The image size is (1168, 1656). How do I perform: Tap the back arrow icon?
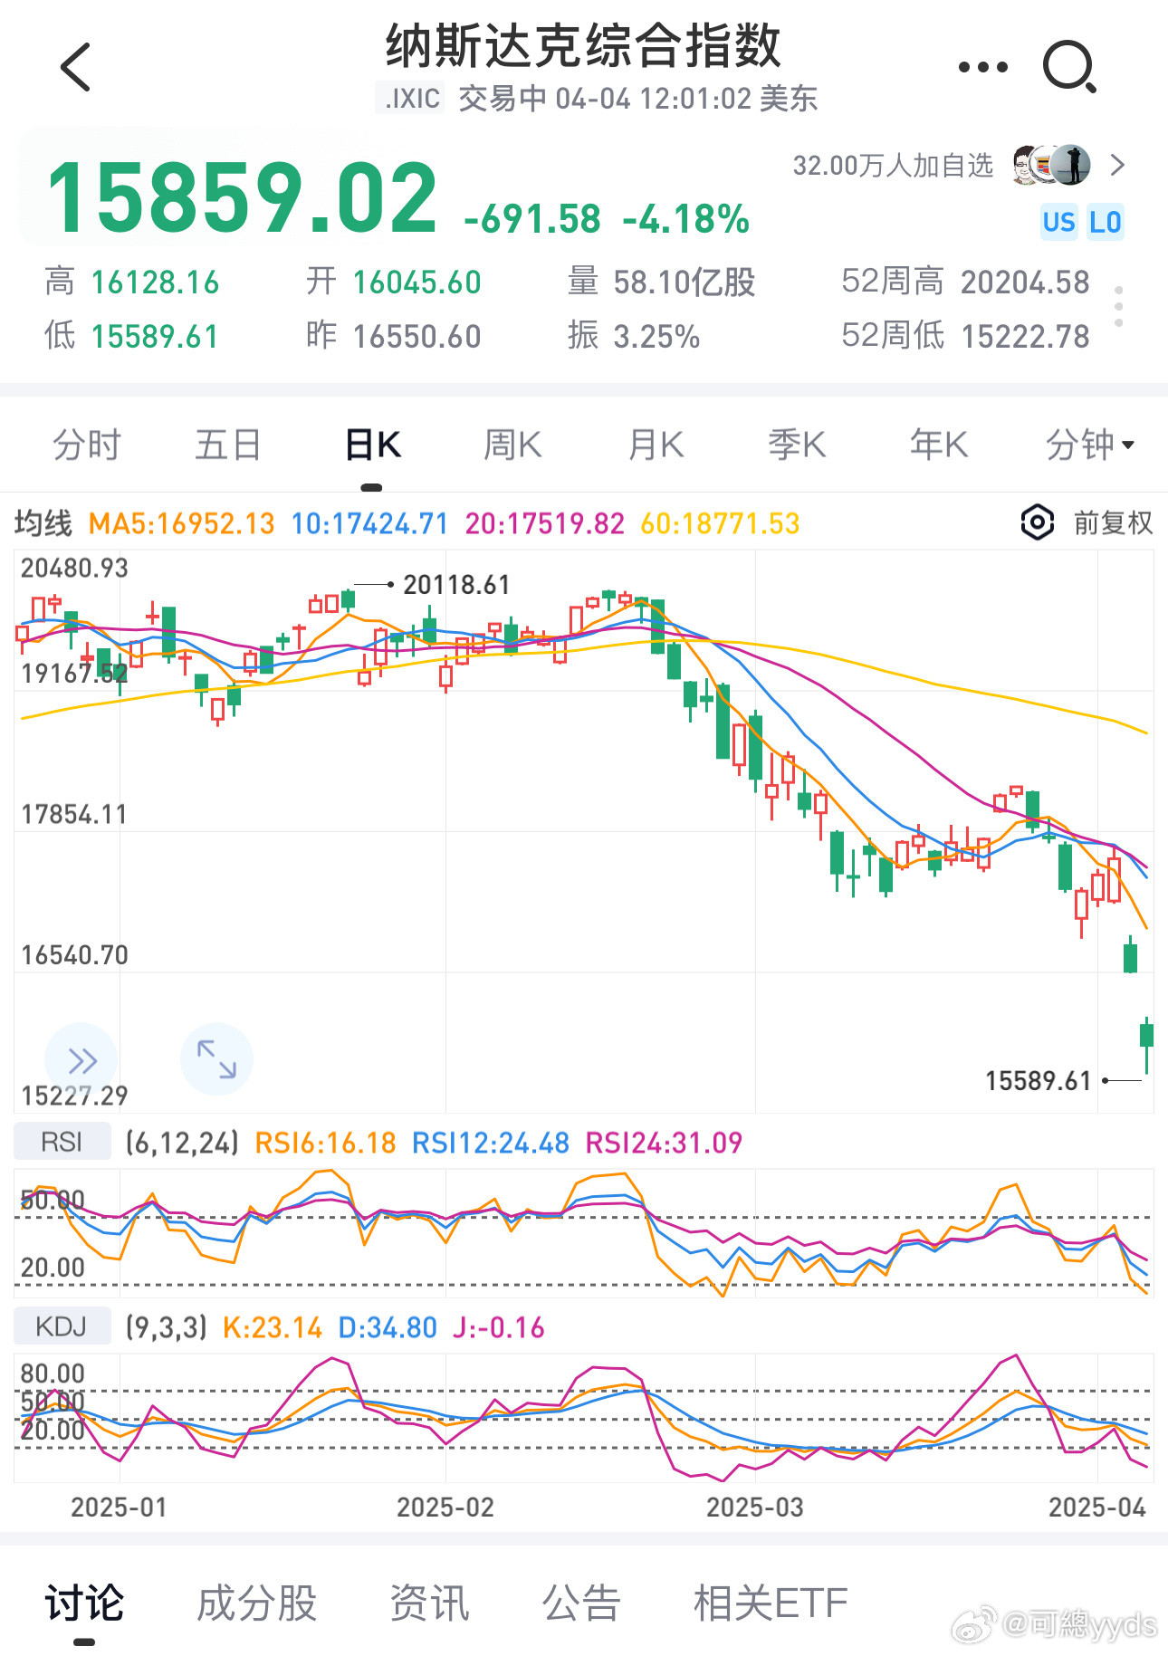tap(76, 67)
